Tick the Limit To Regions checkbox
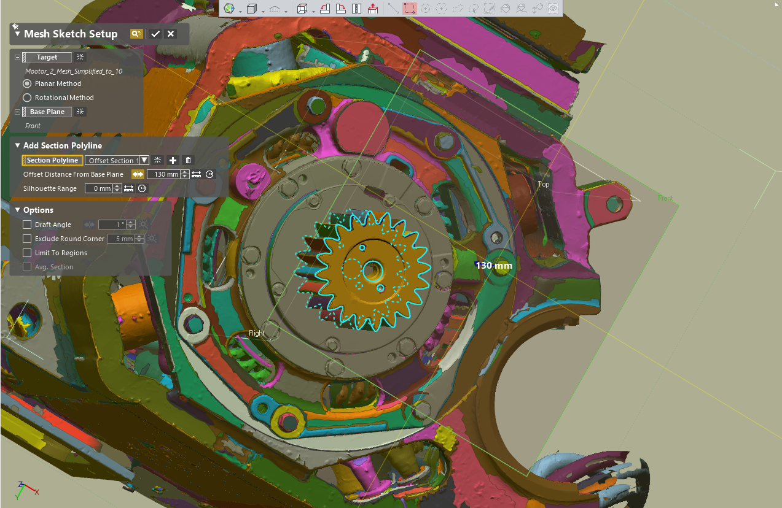 [27, 253]
